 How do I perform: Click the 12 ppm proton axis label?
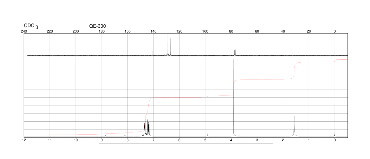(x=24, y=140)
